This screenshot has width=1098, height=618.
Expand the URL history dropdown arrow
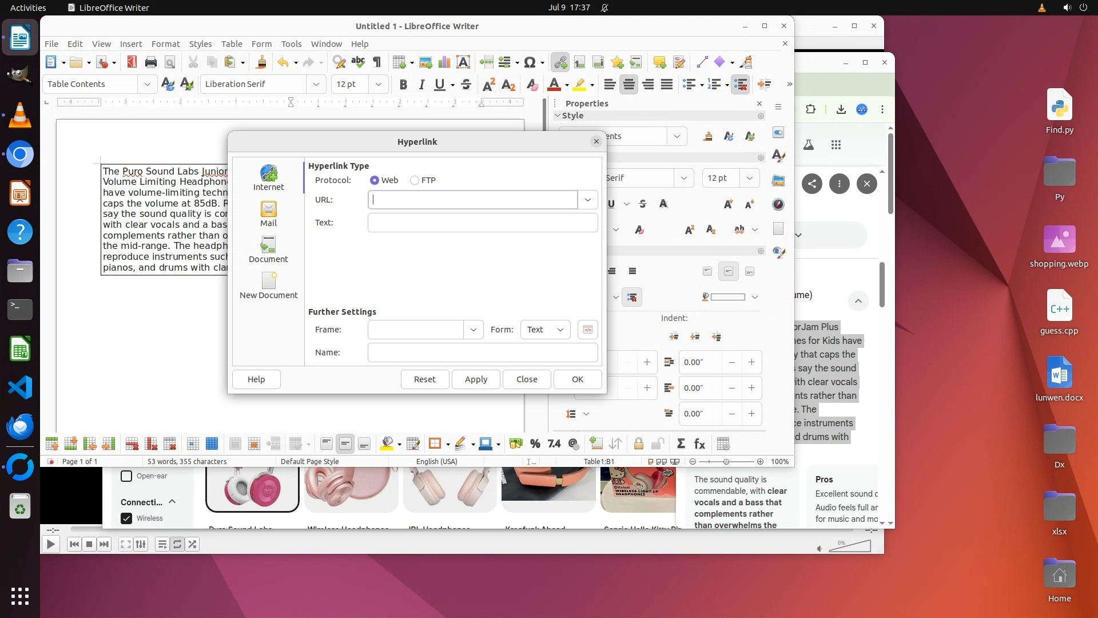click(x=587, y=200)
